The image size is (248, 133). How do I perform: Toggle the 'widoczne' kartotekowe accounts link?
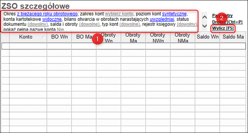pyautogui.click(x=52, y=19)
